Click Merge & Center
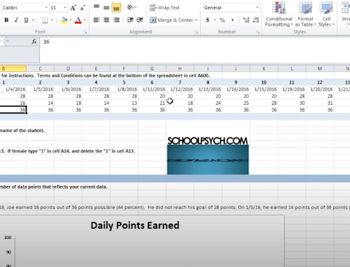Screen dimensions: 350x267 171,20
